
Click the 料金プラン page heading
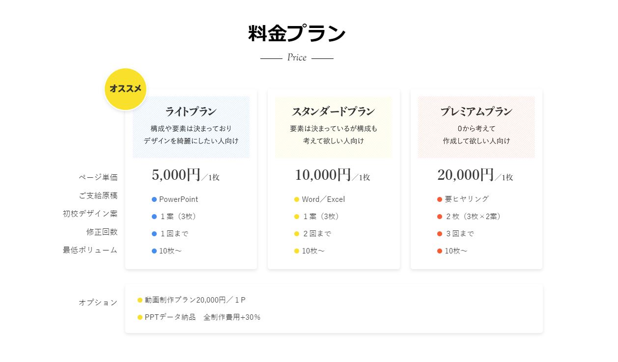pos(297,34)
